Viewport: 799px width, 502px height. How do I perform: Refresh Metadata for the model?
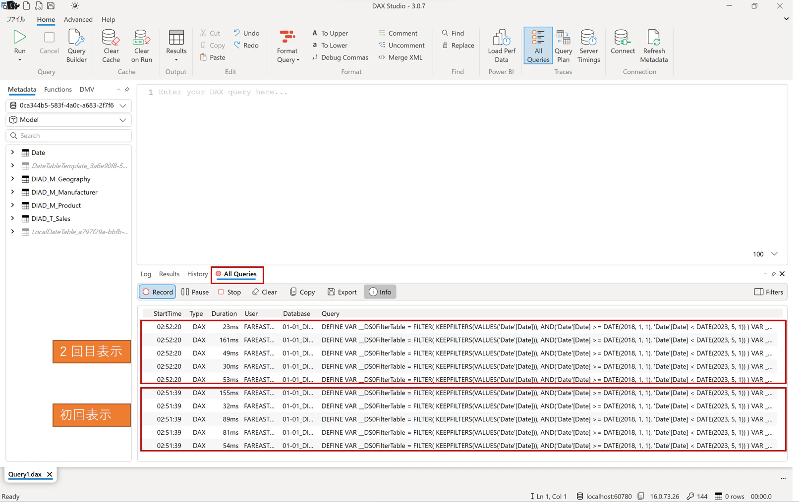point(654,46)
